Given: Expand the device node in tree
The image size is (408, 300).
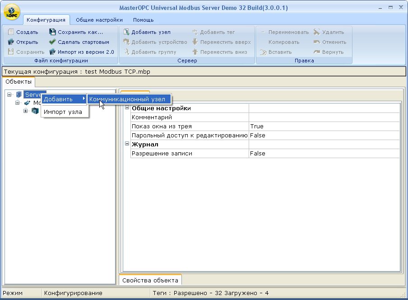Looking at the screenshot, I should tap(26, 111).
